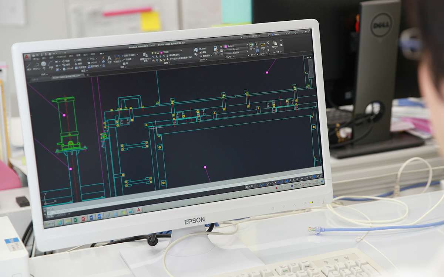Select the Arc (円弧) tool
444x277 pixels.
pos(51,65)
